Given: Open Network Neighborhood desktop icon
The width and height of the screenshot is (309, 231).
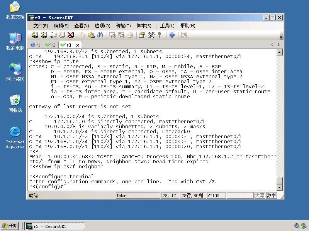Looking at the screenshot, I should [15, 72].
